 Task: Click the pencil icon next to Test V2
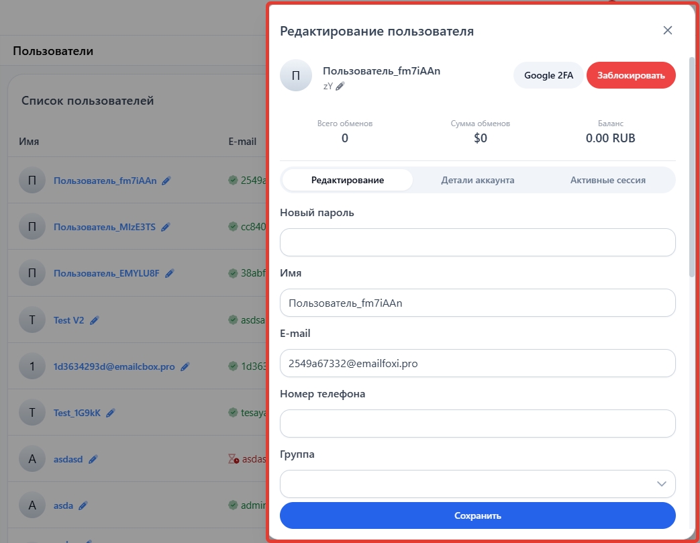pyautogui.click(x=95, y=321)
